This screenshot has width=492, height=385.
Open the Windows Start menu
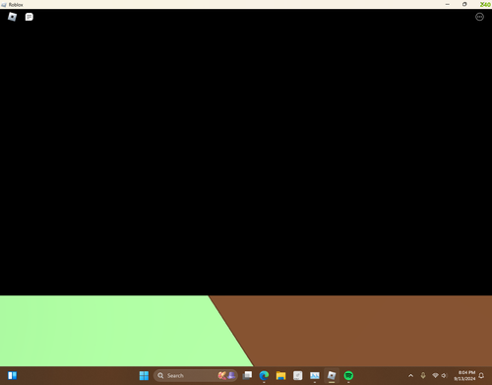144,375
